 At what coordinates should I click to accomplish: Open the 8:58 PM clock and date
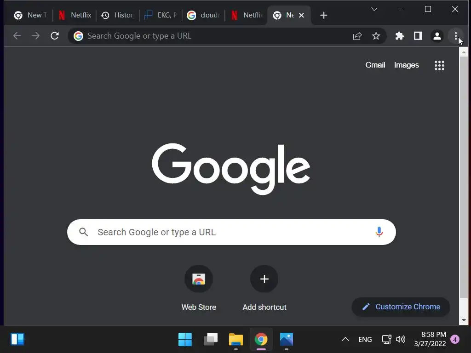430,339
